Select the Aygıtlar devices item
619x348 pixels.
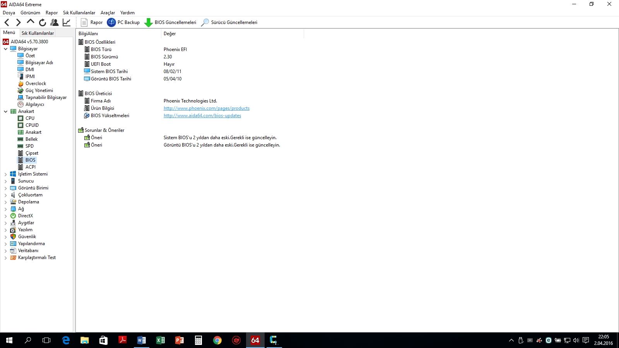tap(26, 223)
